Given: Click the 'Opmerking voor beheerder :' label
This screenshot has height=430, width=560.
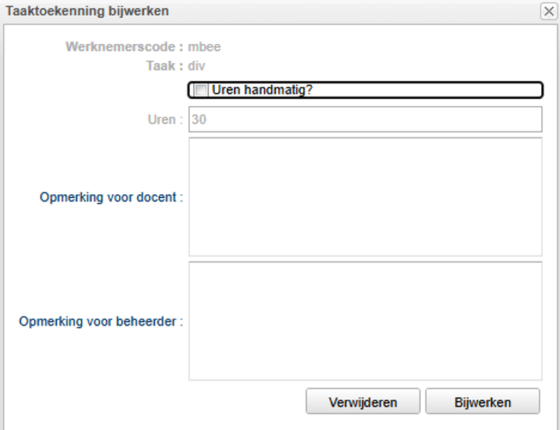Looking at the screenshot, I should pos(101,321).
